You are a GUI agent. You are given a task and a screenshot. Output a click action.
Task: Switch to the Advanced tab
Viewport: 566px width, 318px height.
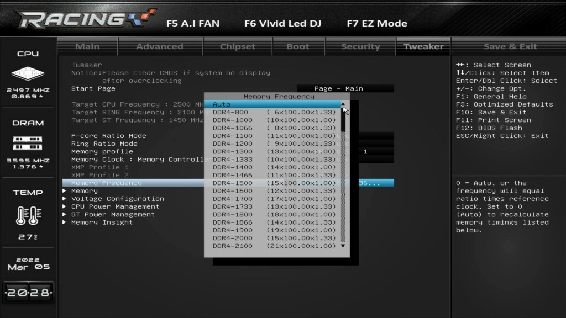point(159,47)
